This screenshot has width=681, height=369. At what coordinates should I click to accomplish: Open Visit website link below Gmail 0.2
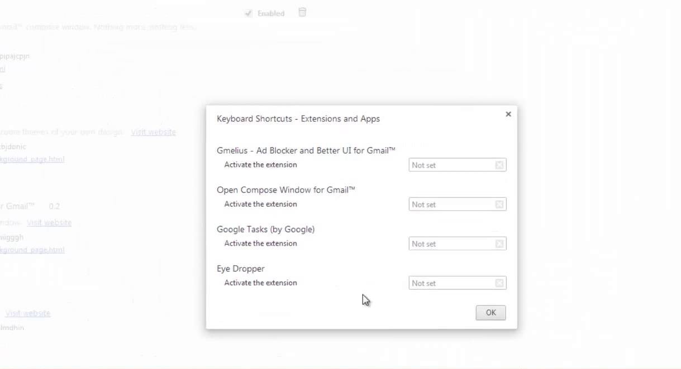[49, 222]
